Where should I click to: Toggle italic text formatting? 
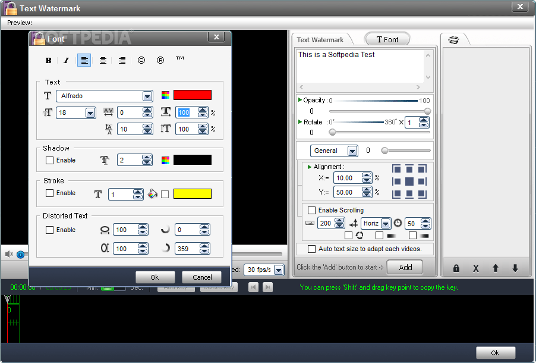click(67, 60)
